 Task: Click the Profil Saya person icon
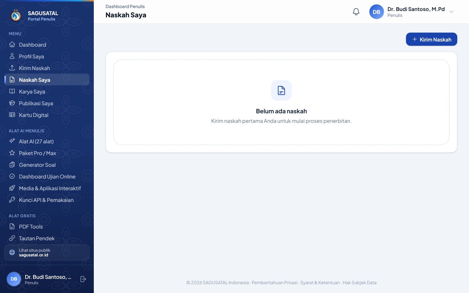point(12,56)
